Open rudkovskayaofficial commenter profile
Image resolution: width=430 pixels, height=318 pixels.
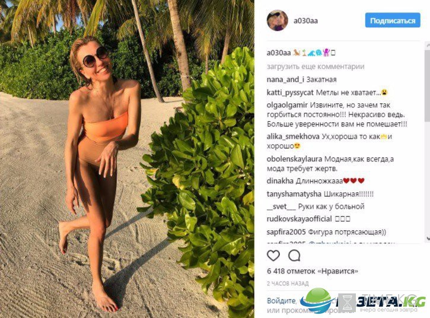click(x=299, y=219)
